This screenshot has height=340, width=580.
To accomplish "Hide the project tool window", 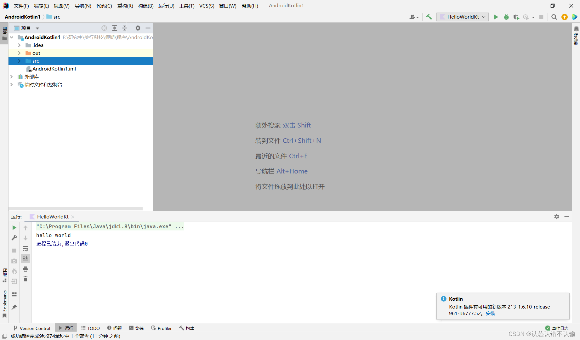I will [x=148, y=28].
